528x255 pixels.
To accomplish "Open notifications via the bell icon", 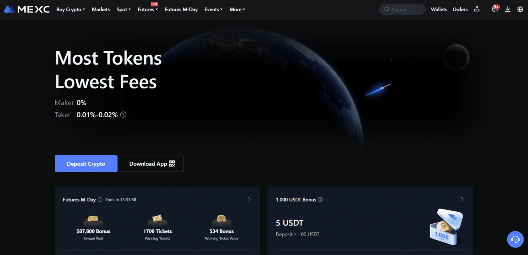I will click(x=495, y=9).
